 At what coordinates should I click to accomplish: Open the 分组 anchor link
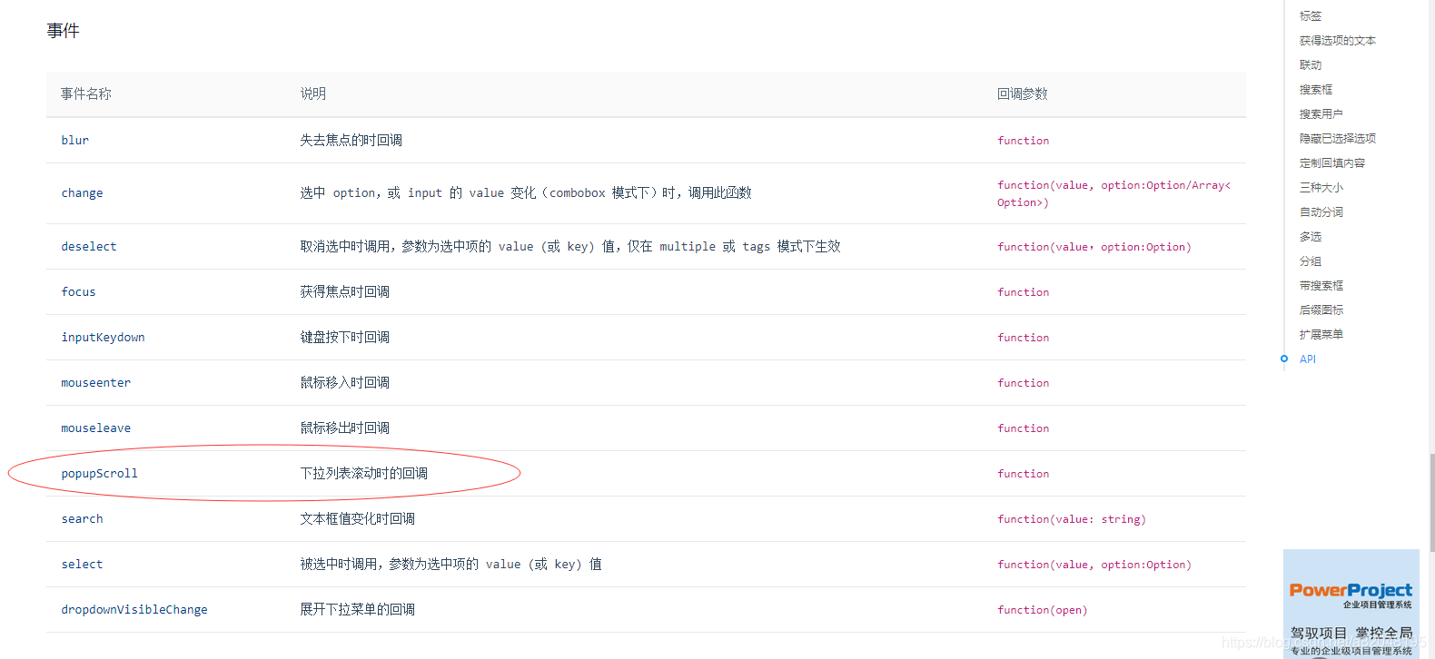(x=1310, y=261)
